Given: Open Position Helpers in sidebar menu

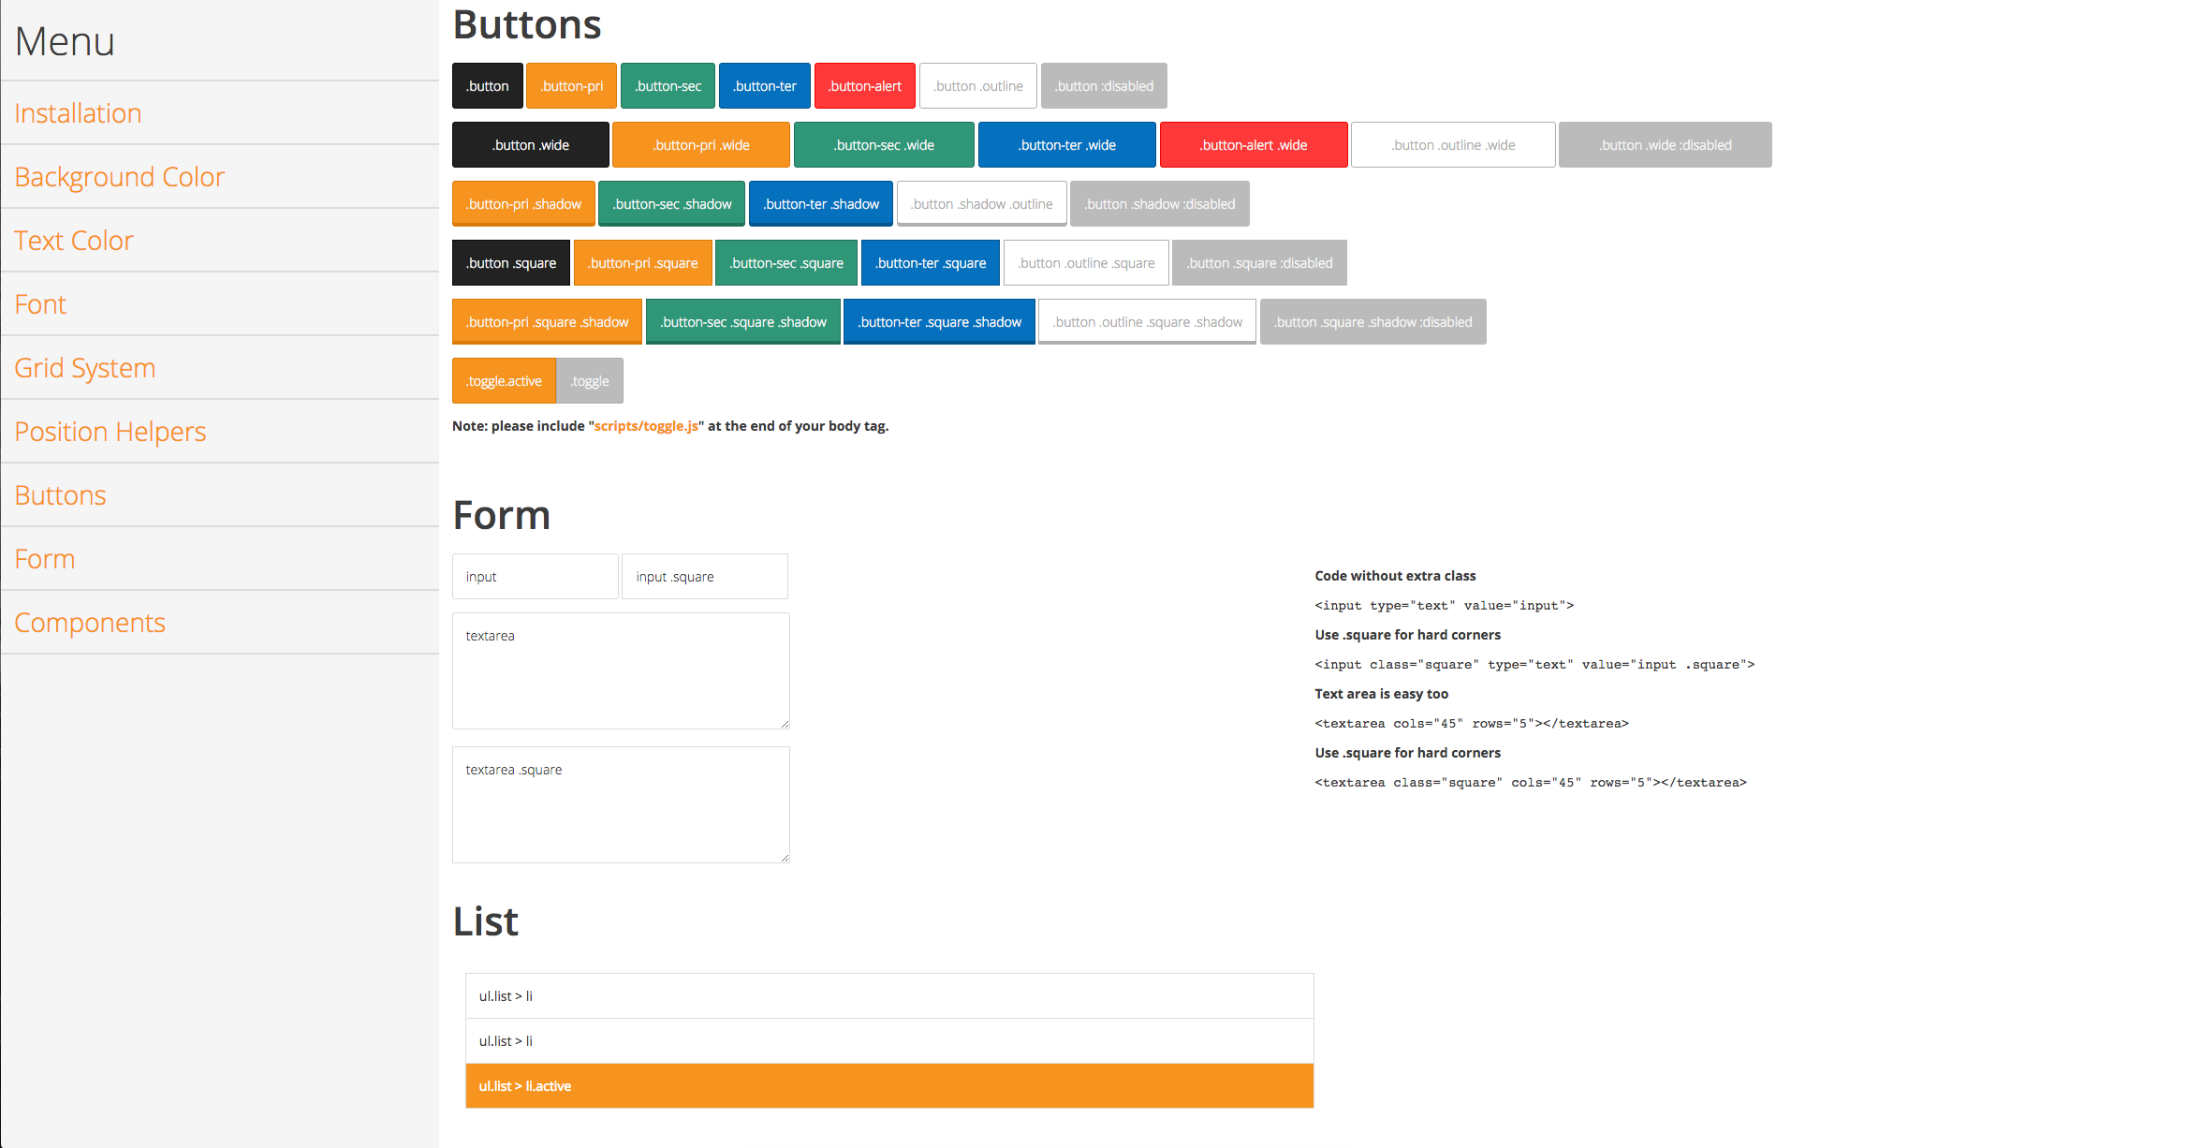Looking at the screenshot, I should click(x=110, y=432).
